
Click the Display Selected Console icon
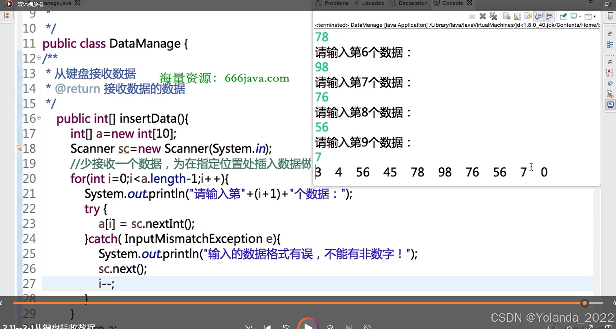(x=574, y=16)
